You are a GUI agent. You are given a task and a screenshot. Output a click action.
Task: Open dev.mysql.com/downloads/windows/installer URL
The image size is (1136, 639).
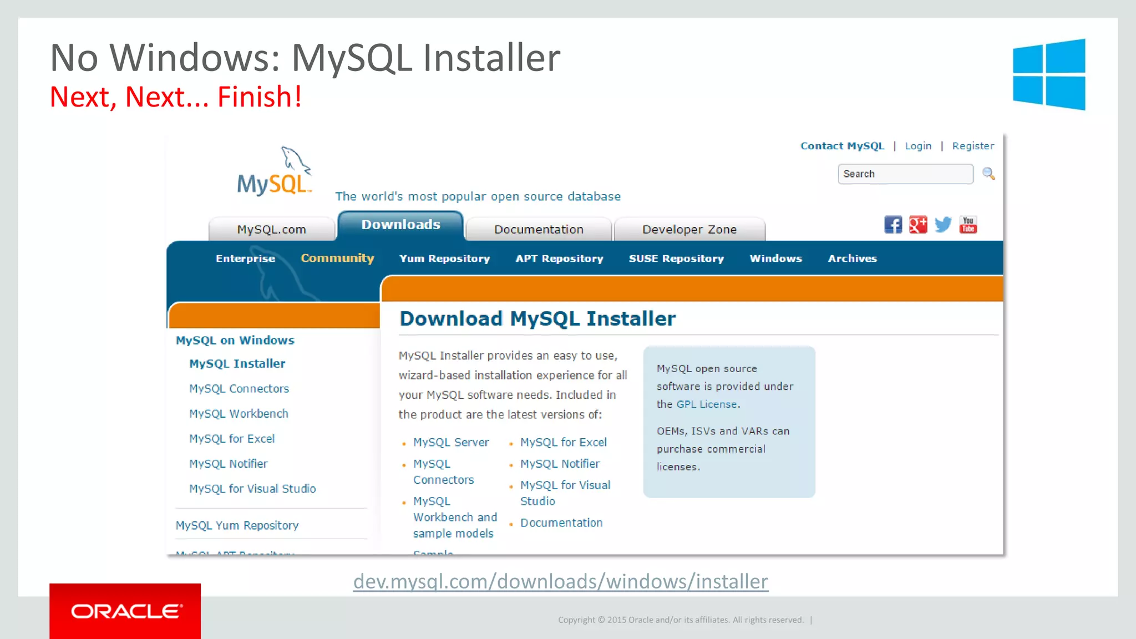(x=560, y=581)
